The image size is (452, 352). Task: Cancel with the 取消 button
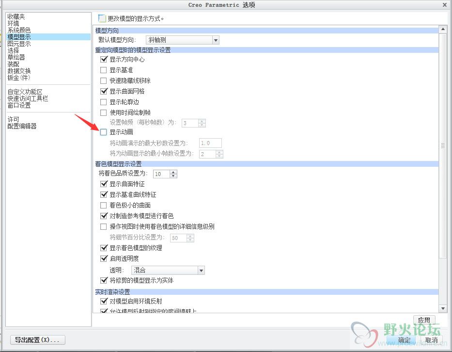(432, 340)
